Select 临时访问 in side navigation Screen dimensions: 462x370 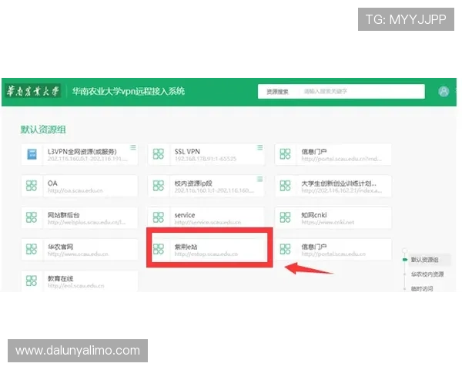pos(422,288)
